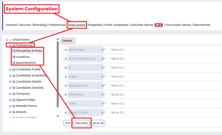This screenshot has width=222, height=135.
Task: Expand the Candidate Diversity tree node
Action: point(10,88)
